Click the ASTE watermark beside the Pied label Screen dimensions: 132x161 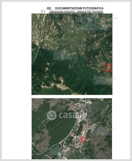[62, 56]
